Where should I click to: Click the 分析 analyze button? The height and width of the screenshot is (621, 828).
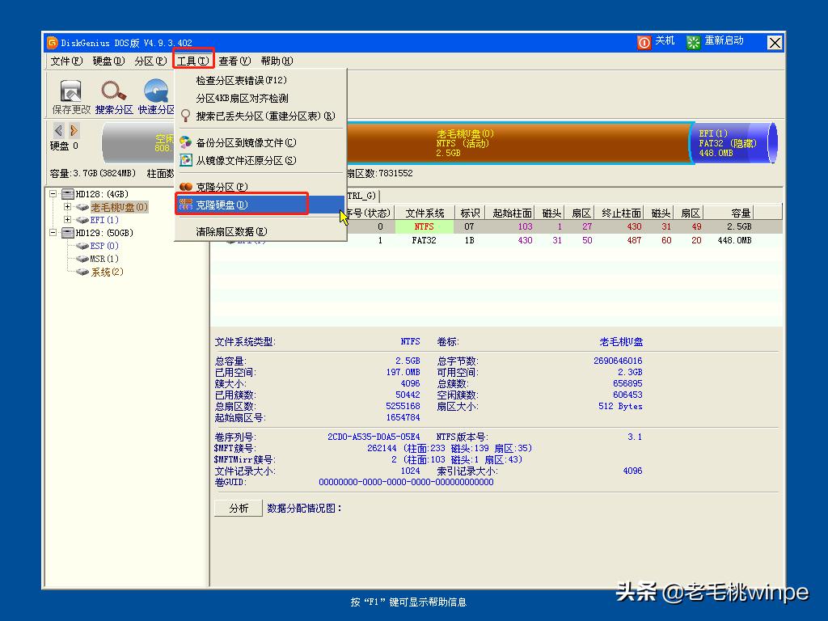click(238, 508)
